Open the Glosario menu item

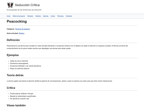pos(30,16)
